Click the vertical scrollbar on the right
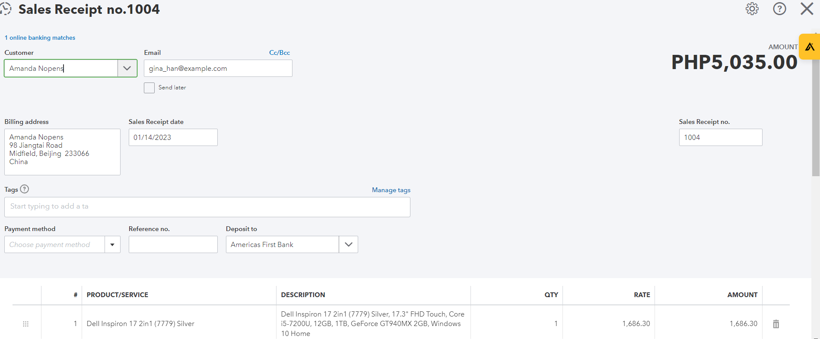Screen dimensions: 820x339 click(816, 117)
